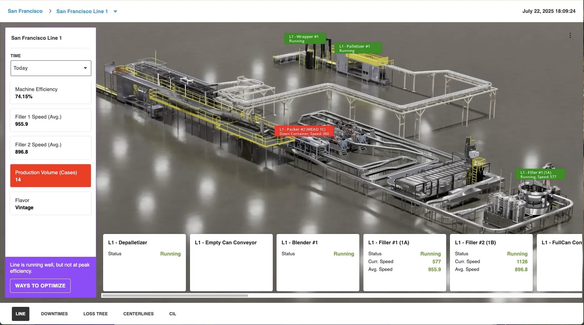Click the Avg. Speed value 896.8 in Filler #2 card
Image resolution: width=584 pixels, height=325 pixels.
[x=521, y=269]
